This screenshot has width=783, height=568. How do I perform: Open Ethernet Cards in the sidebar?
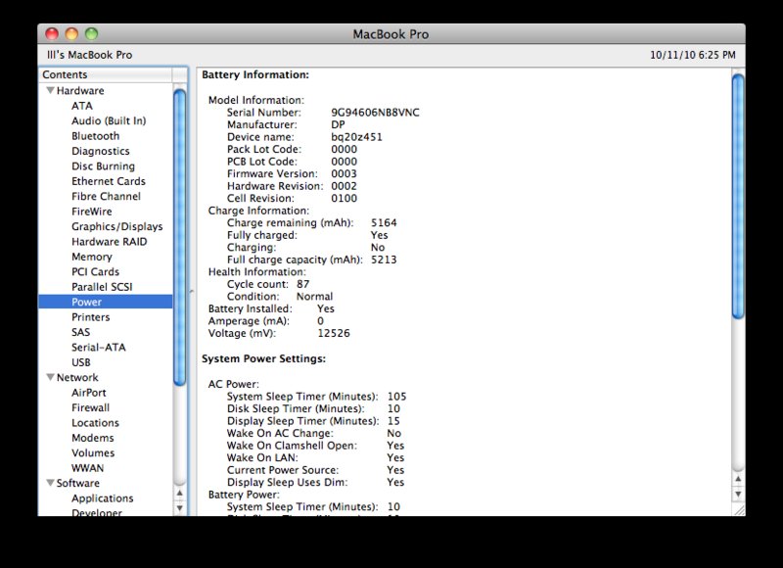click(108, 181)
